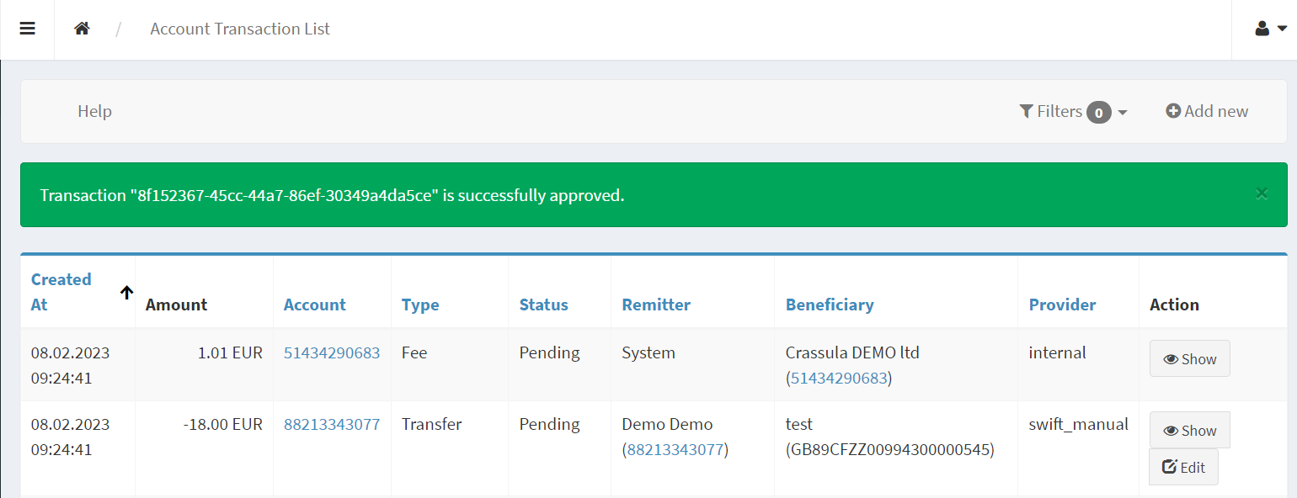The height and width of the screenshot is (498, 1297).
Task: Click the sort arrow on Created At column
Action: tap(125, 292)
